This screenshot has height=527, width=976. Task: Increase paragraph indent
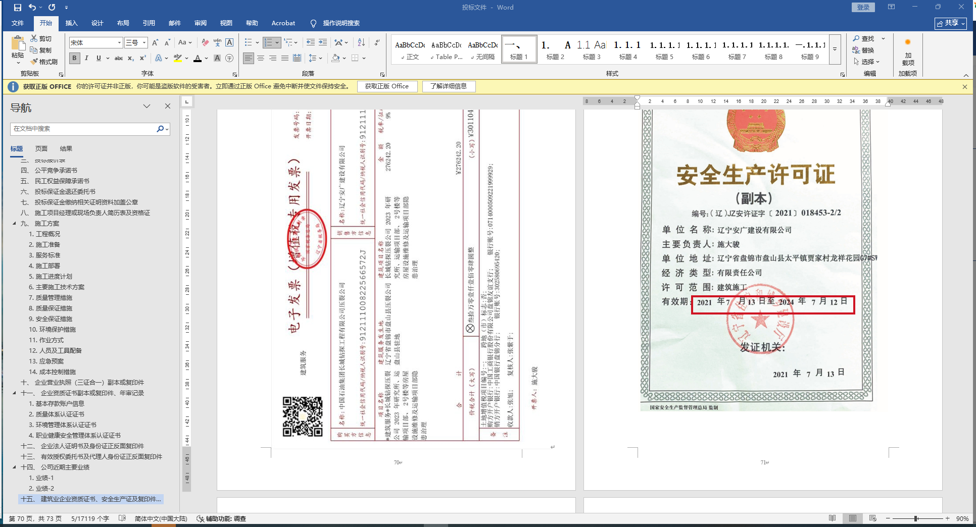[x=323, y=43]
